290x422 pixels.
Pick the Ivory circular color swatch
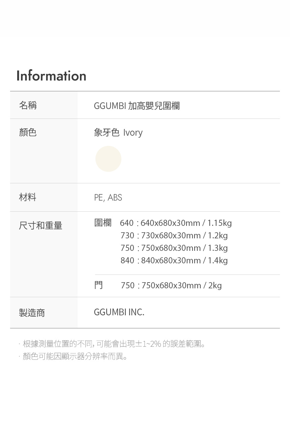click(108, 159)
